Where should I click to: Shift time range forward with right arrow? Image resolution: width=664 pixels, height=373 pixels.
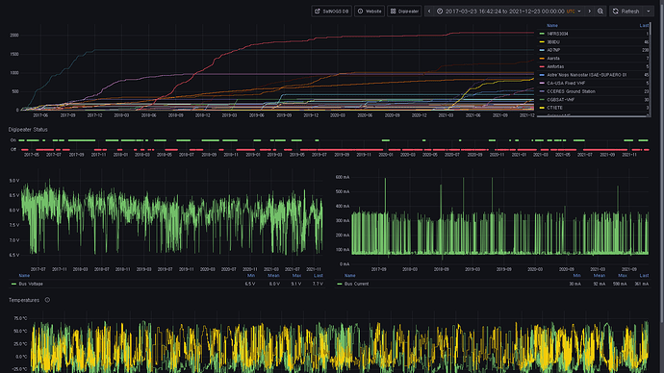tap(590, 12)
